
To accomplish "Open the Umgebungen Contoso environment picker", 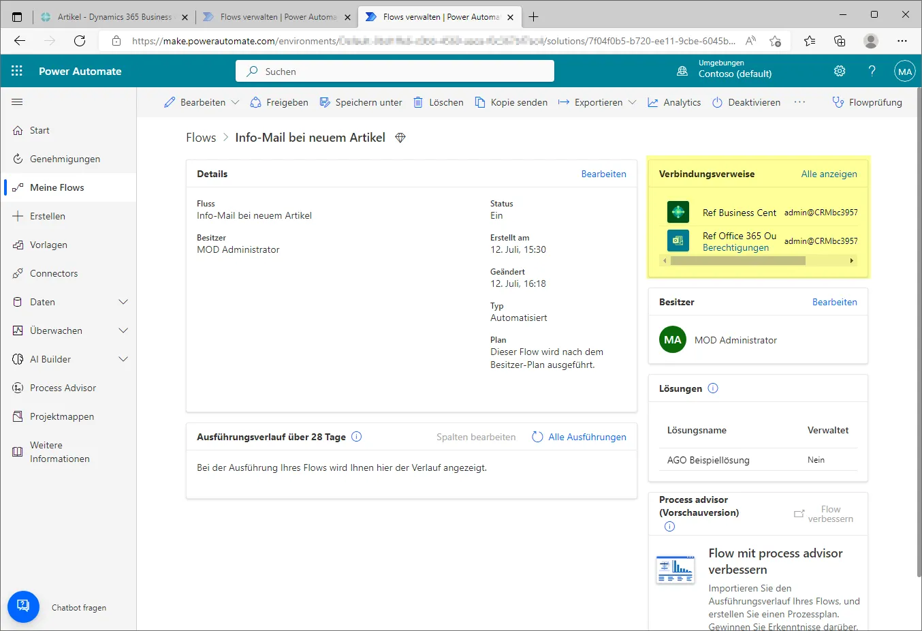I will tap(725, 69).
